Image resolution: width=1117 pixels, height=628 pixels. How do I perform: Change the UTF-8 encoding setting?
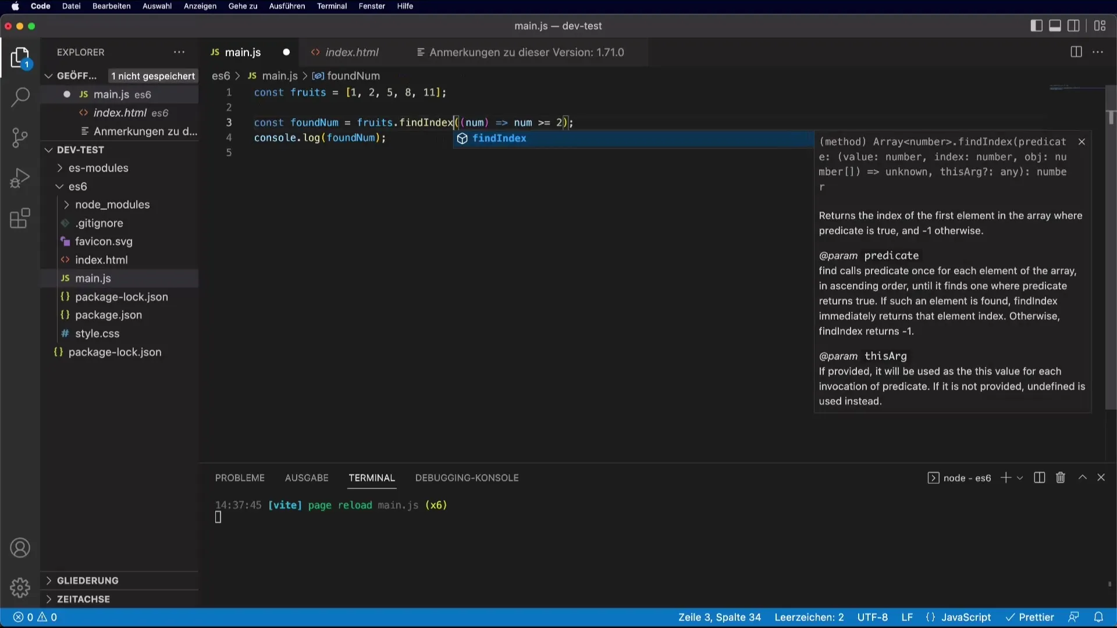(872, 617)
